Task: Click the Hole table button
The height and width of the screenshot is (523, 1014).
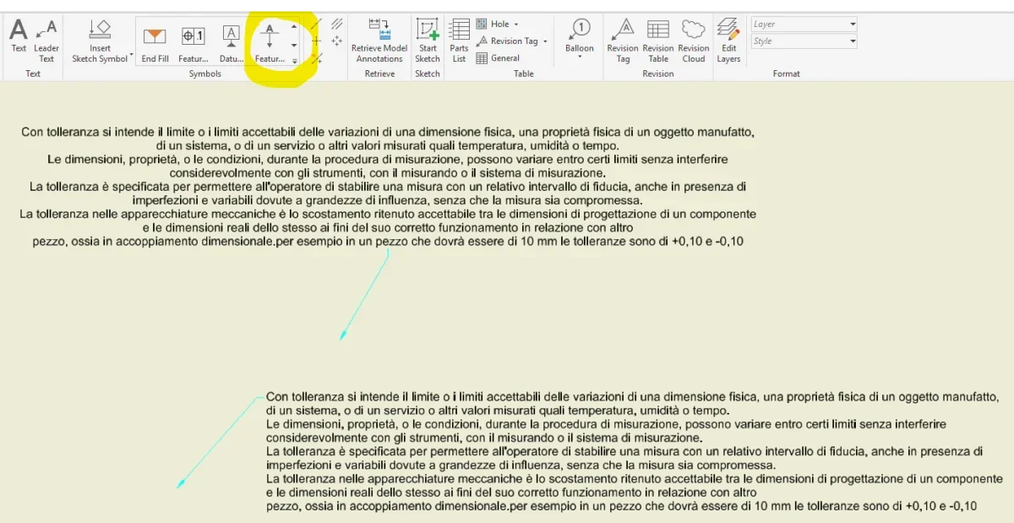Action: [493, 25]
